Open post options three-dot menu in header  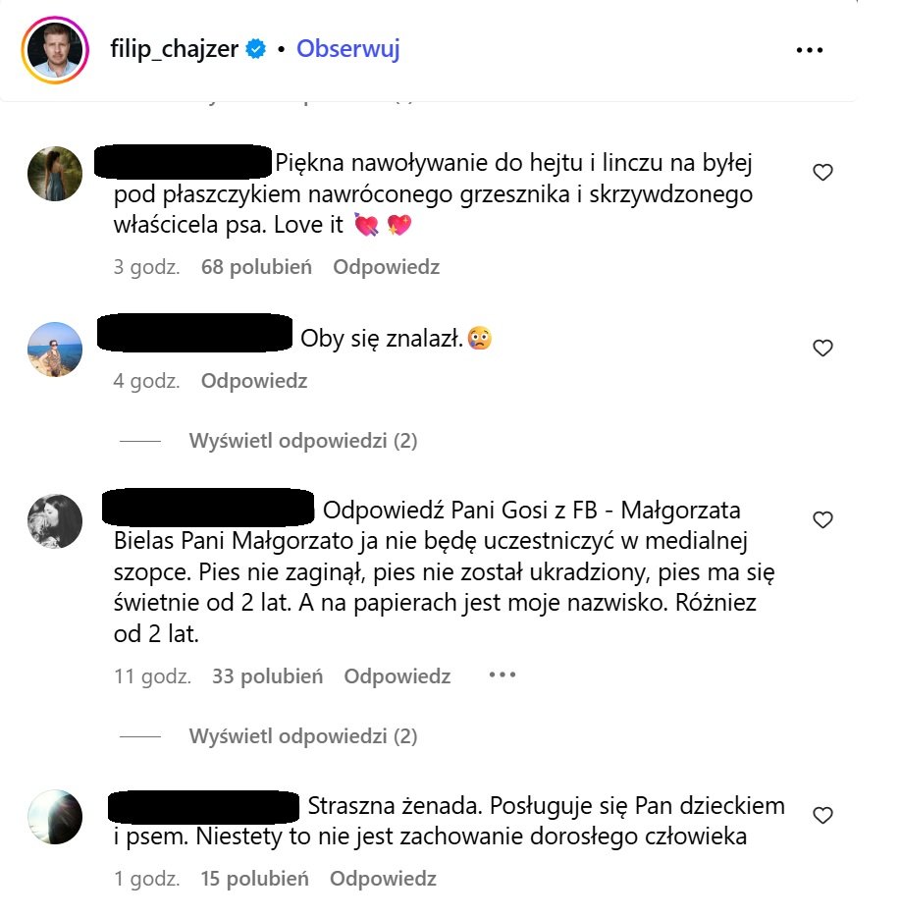(x=810, y=50)
